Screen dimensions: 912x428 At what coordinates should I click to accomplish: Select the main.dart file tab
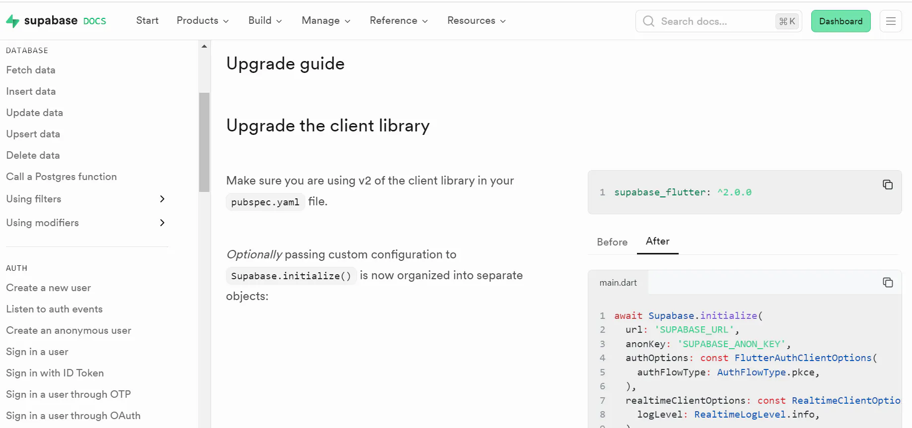(618, 283)
